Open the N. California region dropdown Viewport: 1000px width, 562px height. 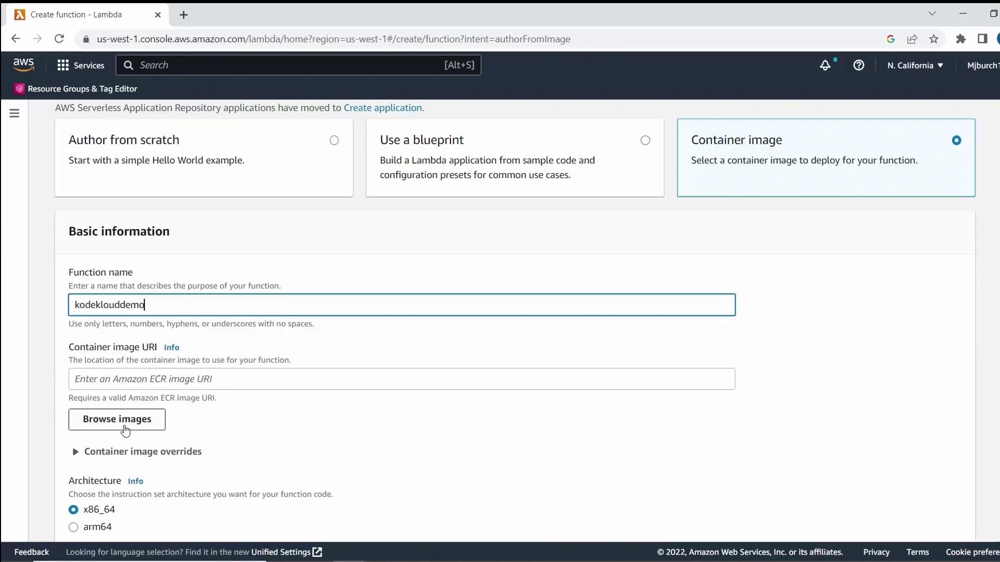tap(915, 66)
